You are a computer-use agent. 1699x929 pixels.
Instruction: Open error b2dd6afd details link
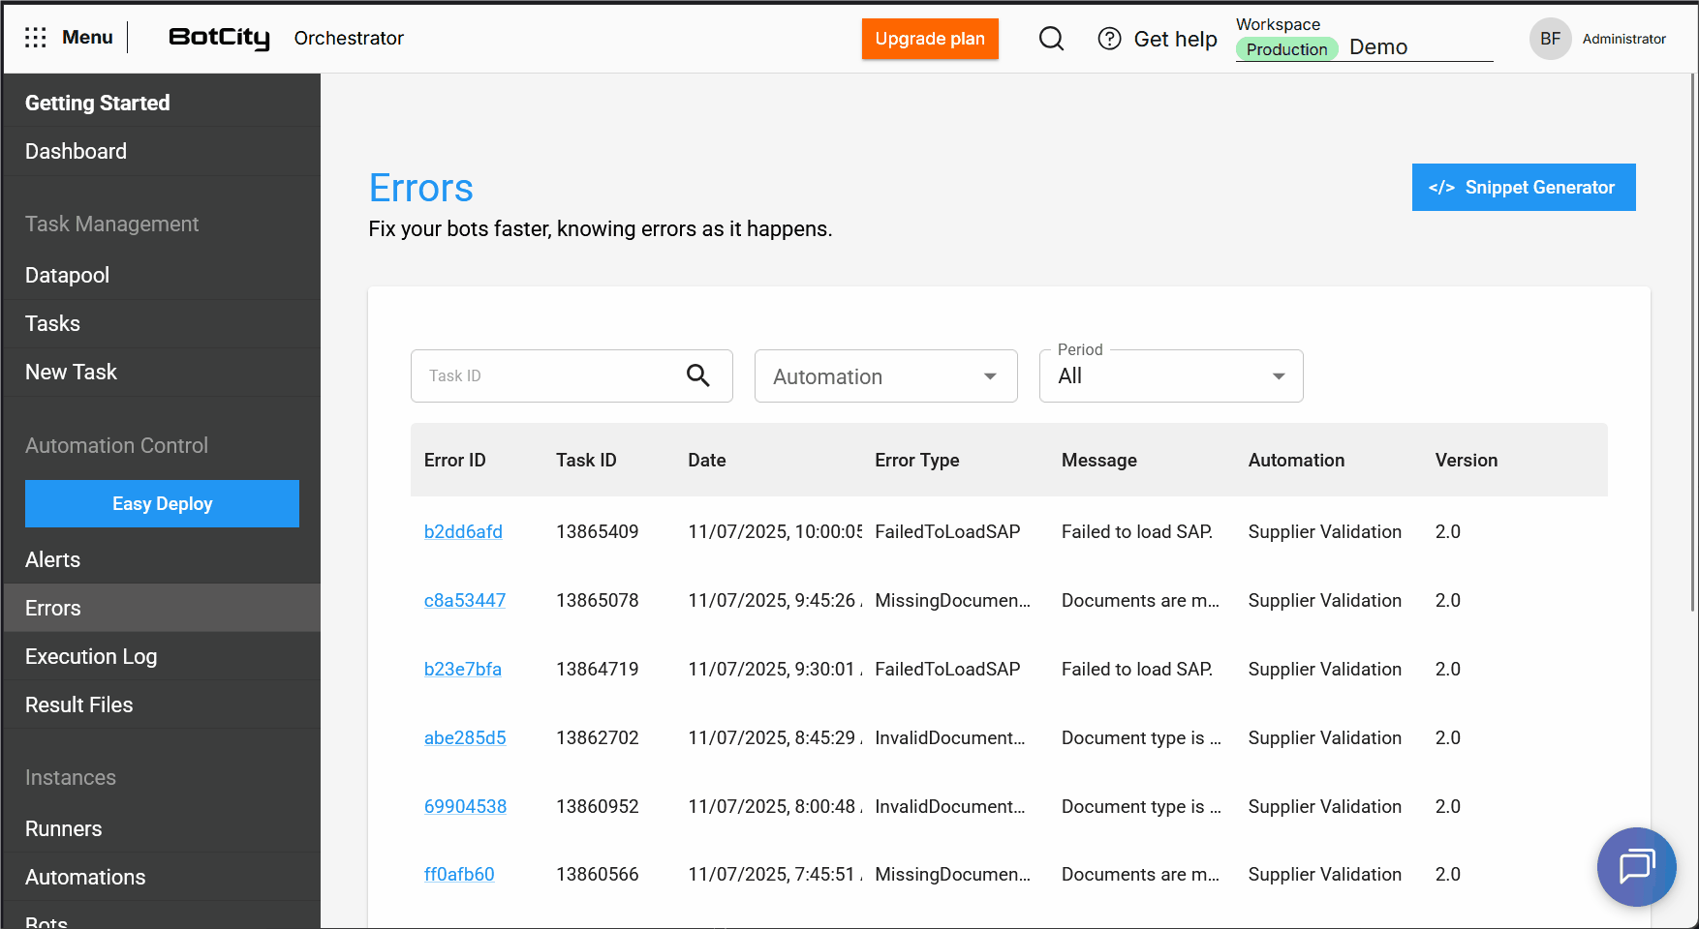[x=463, y=531]
